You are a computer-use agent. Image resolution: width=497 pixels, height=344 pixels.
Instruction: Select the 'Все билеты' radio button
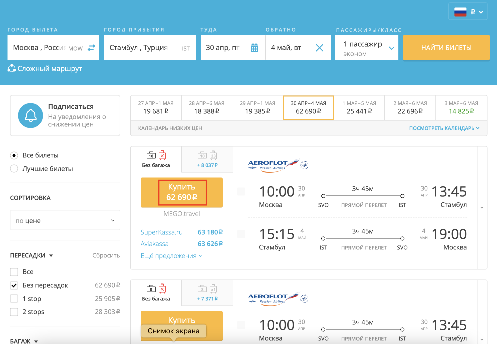14,155
